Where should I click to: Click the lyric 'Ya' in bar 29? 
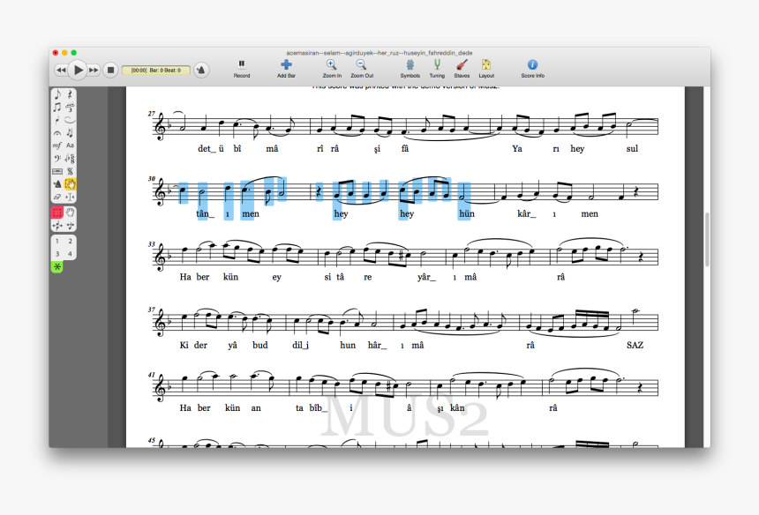(x=517, y=148)
